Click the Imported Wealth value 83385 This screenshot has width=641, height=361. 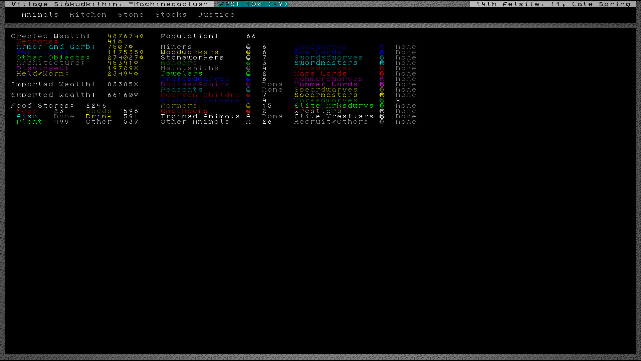[x=123, y=84]
